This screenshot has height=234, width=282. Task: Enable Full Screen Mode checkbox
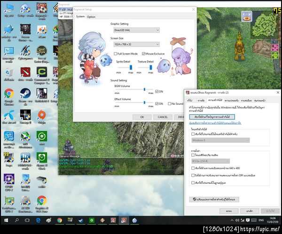point(116,54)
